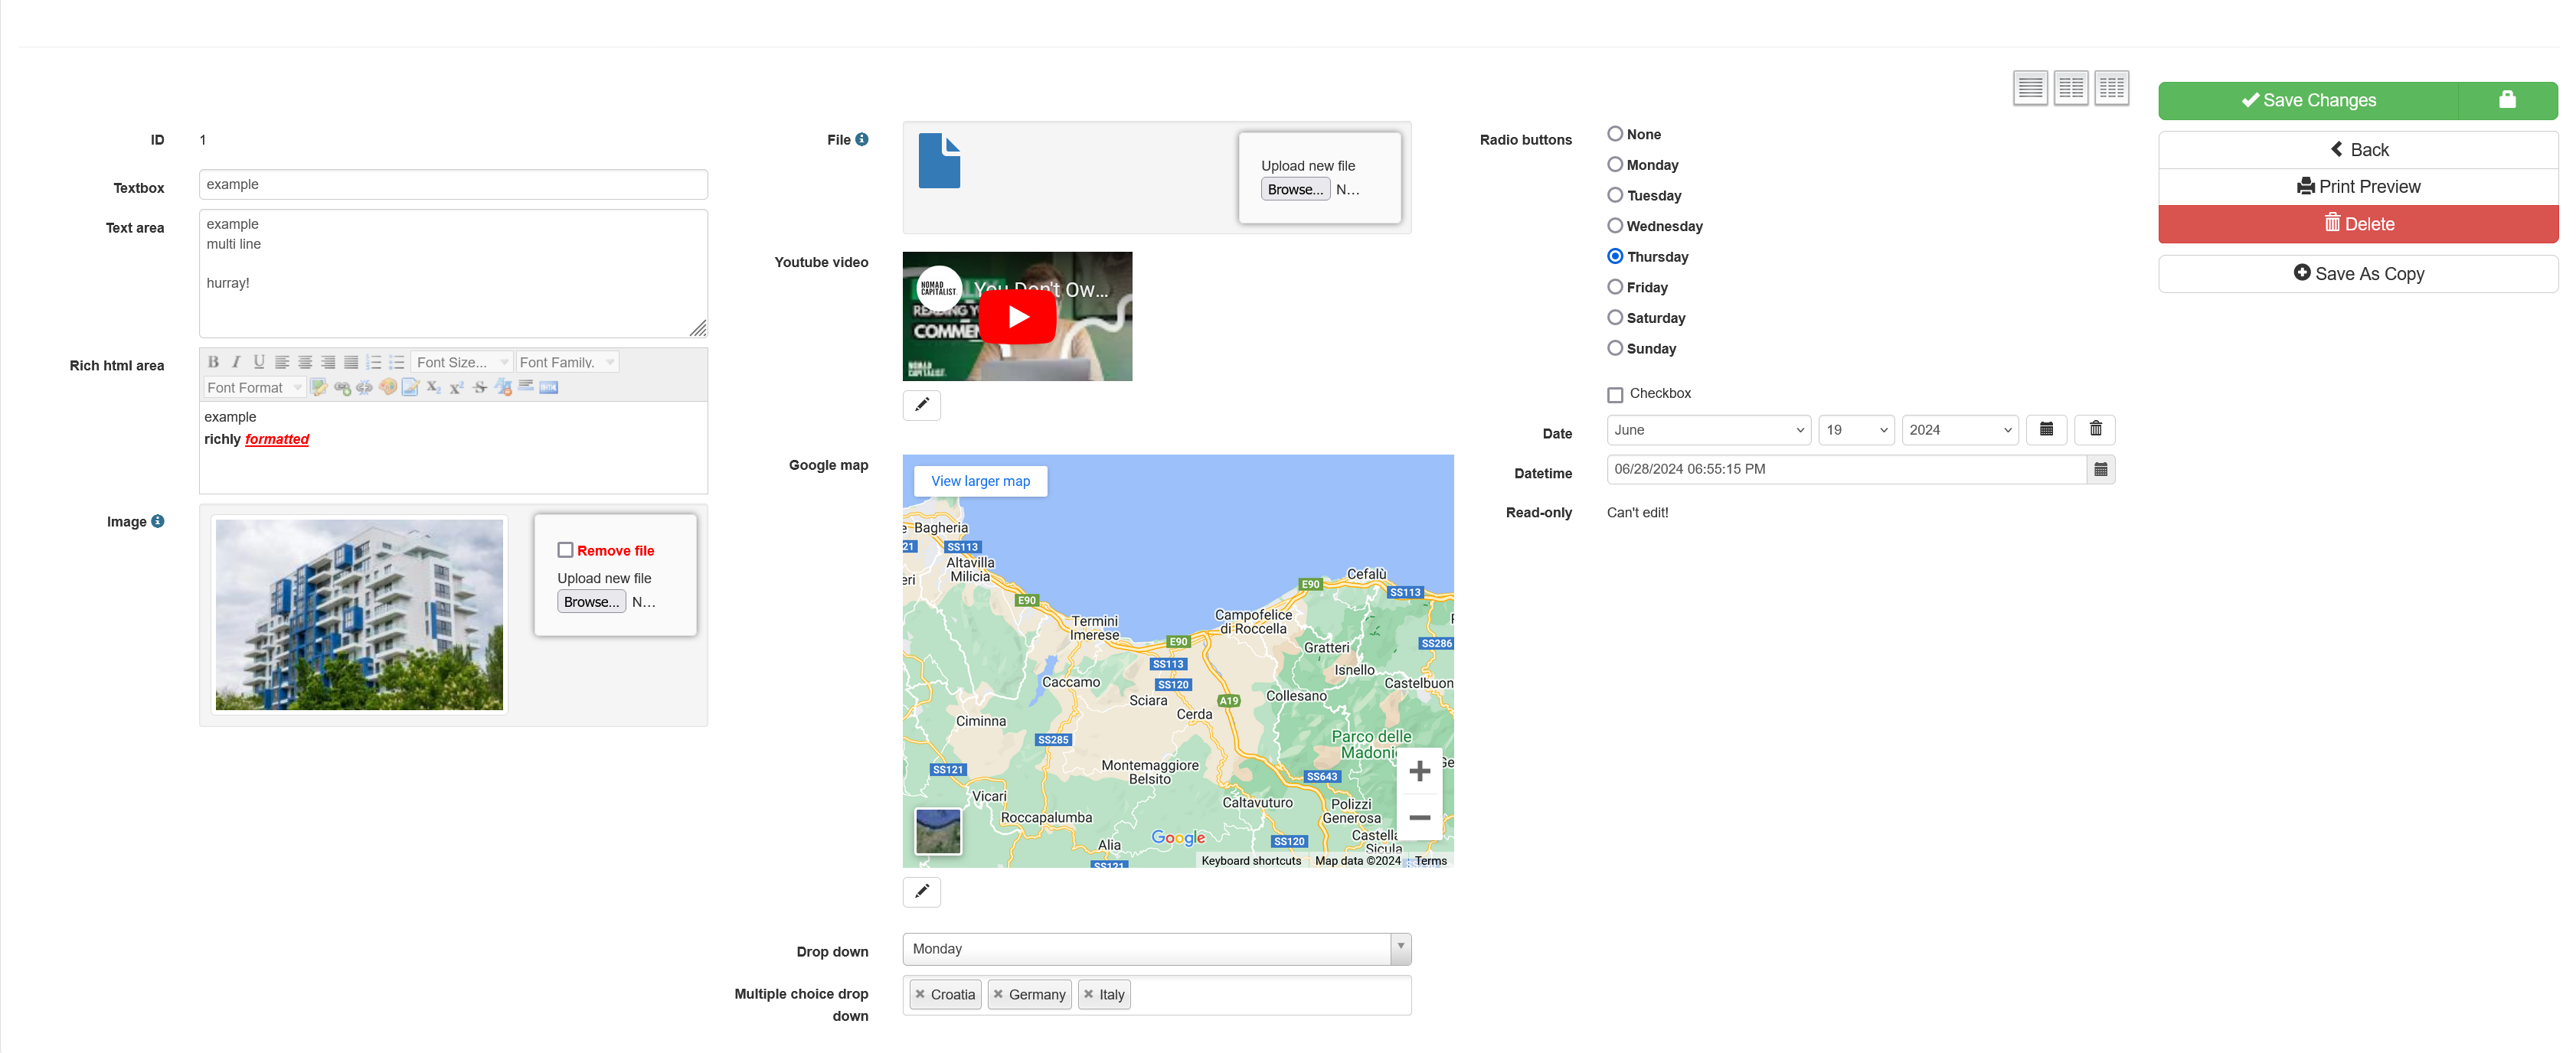Toggle bold in rich html editor
Viewport: 2576px width, 1053px height.
tap(213, 362)
